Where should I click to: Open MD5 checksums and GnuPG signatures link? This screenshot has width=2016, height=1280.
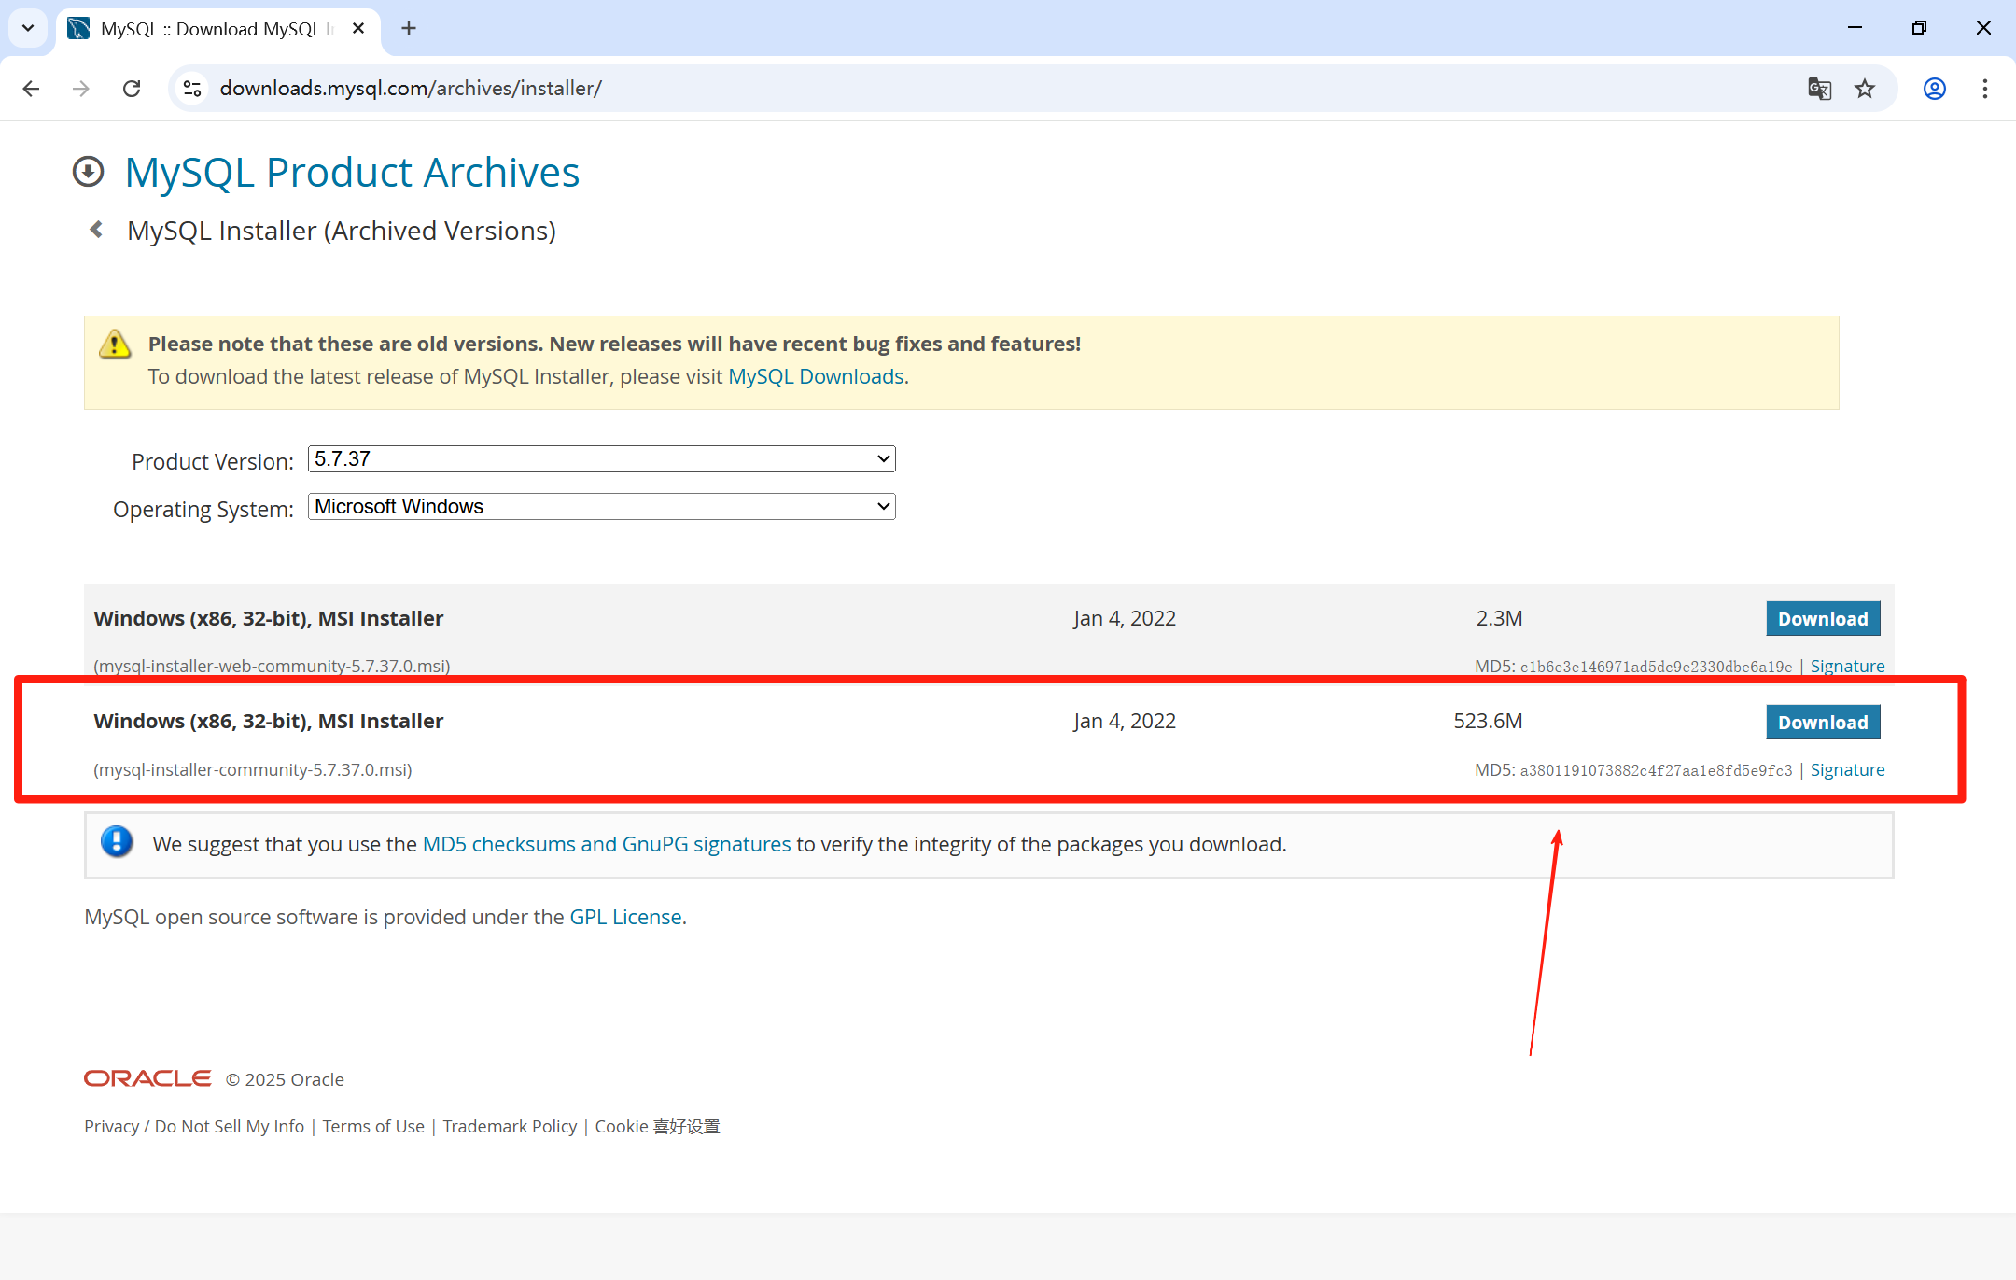pos(607,844)
